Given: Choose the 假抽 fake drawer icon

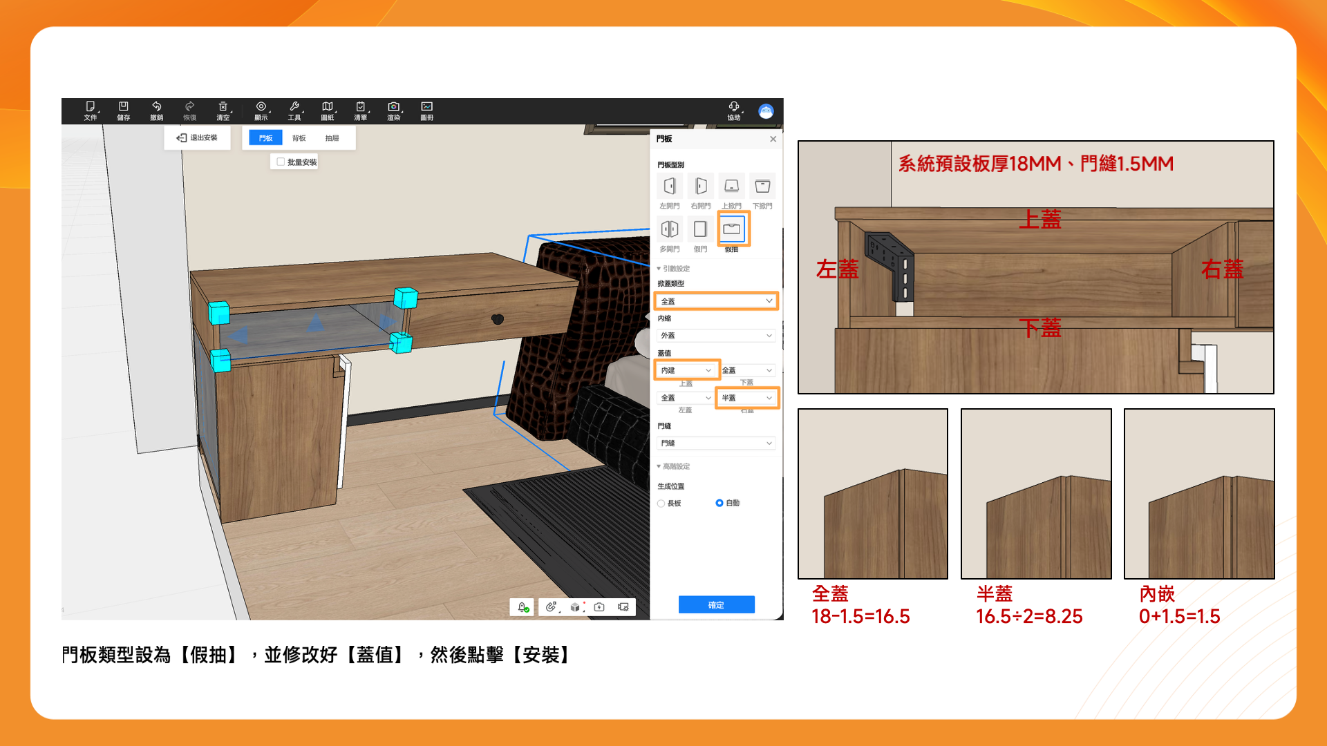Looking at the screenshot, I should 732,229.
